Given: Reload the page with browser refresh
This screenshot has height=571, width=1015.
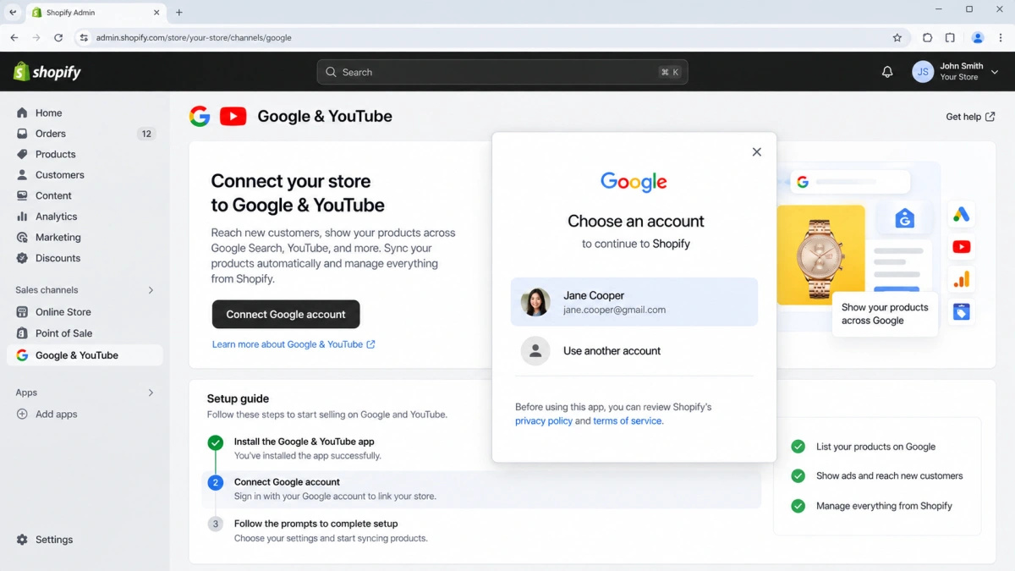Looking at the screenshot, I should [x=58, y=37].
